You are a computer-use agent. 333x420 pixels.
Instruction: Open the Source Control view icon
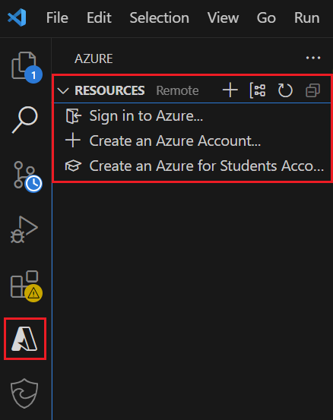coord(27,176)
